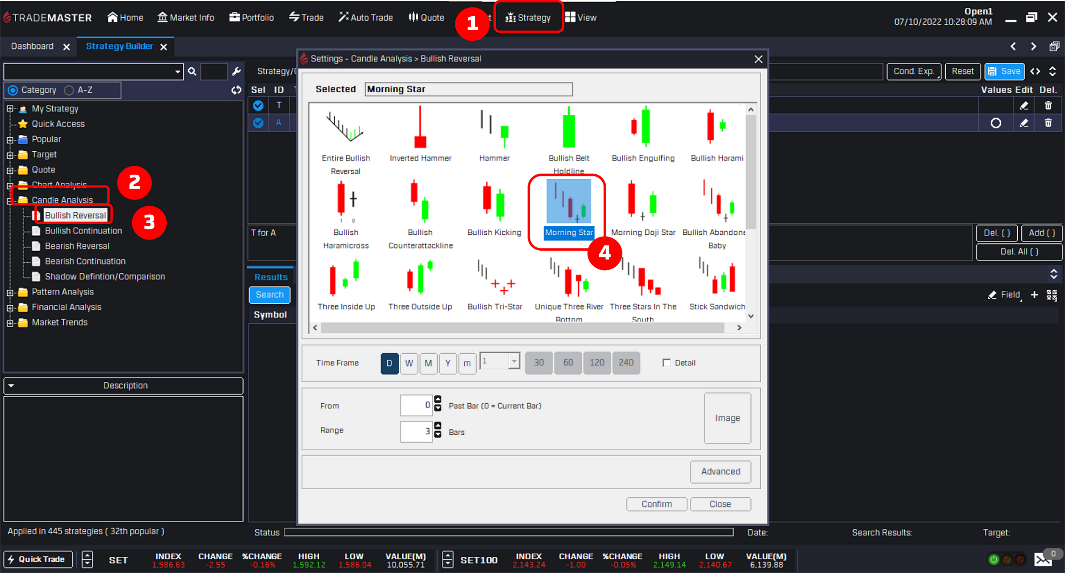This screenshot has width=1065, height=573.
Task: Collapse the Description panel arrow
Action: pyautogui.click(x=11, y=386)
